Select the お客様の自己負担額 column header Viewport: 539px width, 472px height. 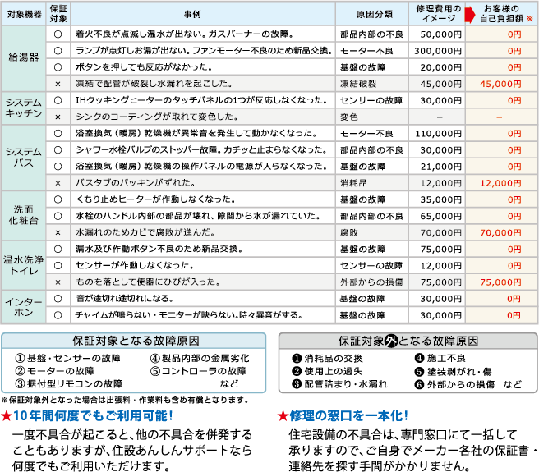501,14
